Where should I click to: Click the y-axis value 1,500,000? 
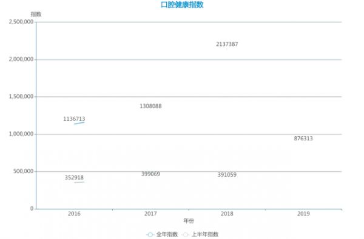[21, 96]
